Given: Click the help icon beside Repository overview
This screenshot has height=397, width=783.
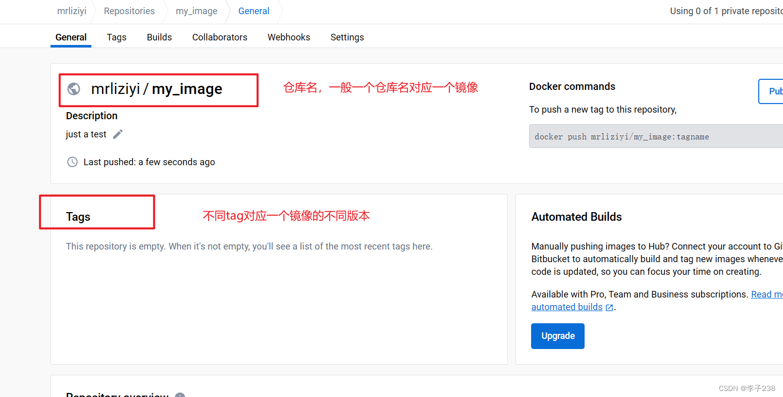Looking at the screenshot, I should click(x=180, y=395).
